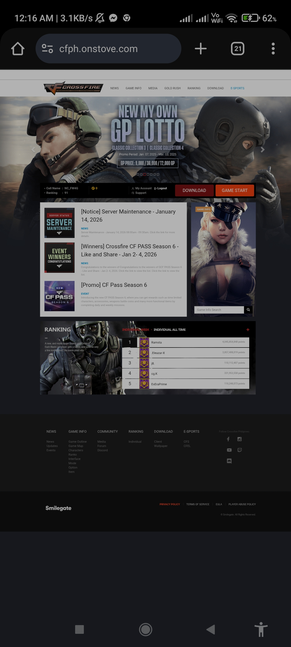Tap the Android home circle button

click(145, 629)
